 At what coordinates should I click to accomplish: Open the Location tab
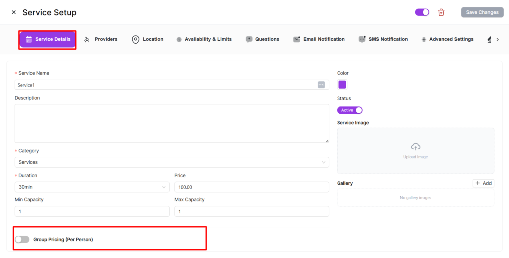(148, 39)
